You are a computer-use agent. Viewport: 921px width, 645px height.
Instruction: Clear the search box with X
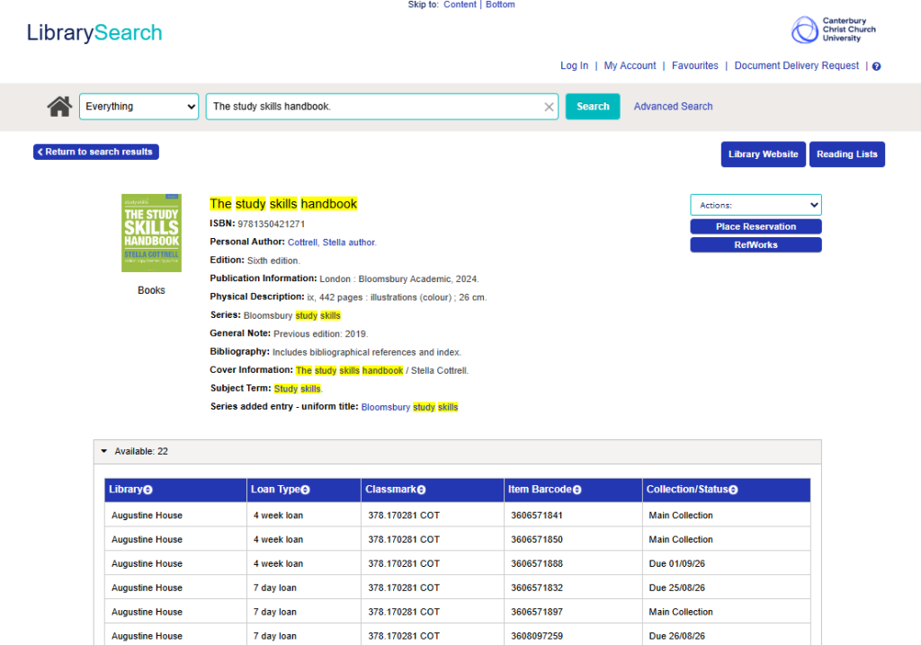[x=549, y=107]
